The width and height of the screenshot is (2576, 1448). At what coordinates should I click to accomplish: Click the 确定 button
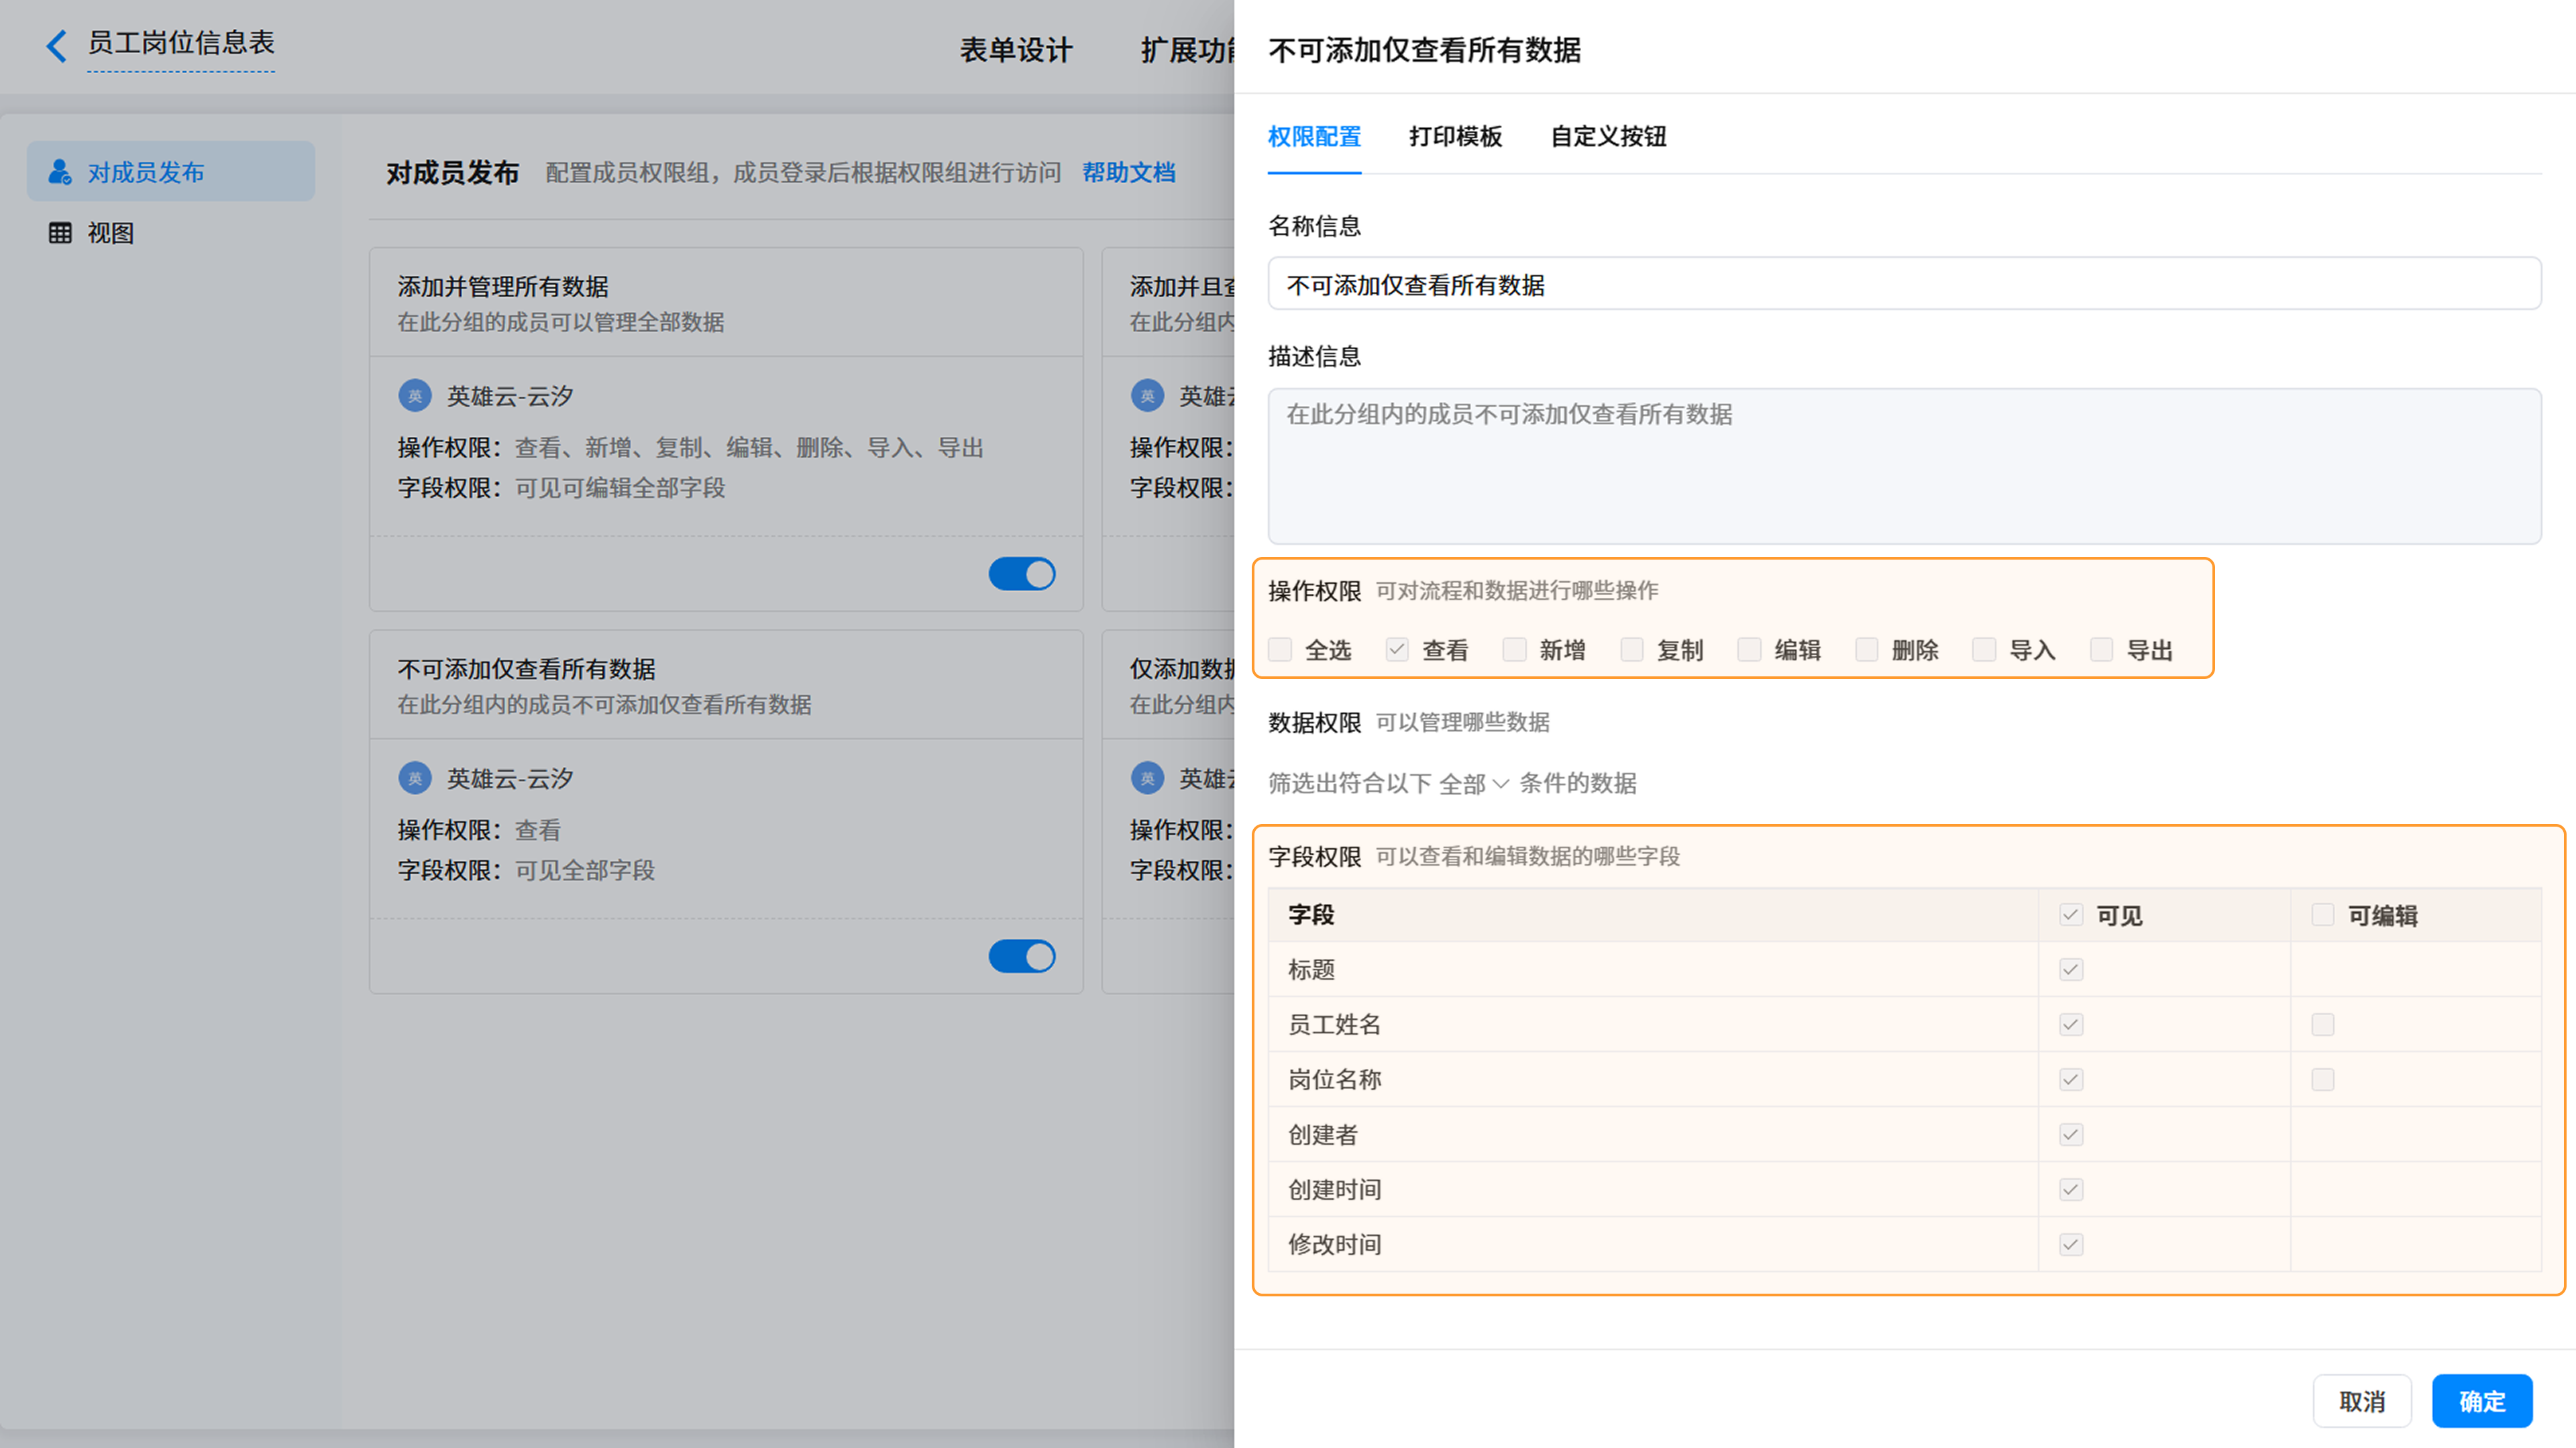2482,1401
